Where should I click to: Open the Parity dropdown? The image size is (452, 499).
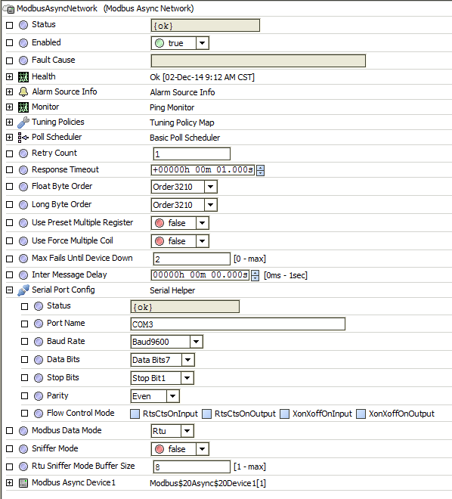pyautogui.click(x=173, y=396)
